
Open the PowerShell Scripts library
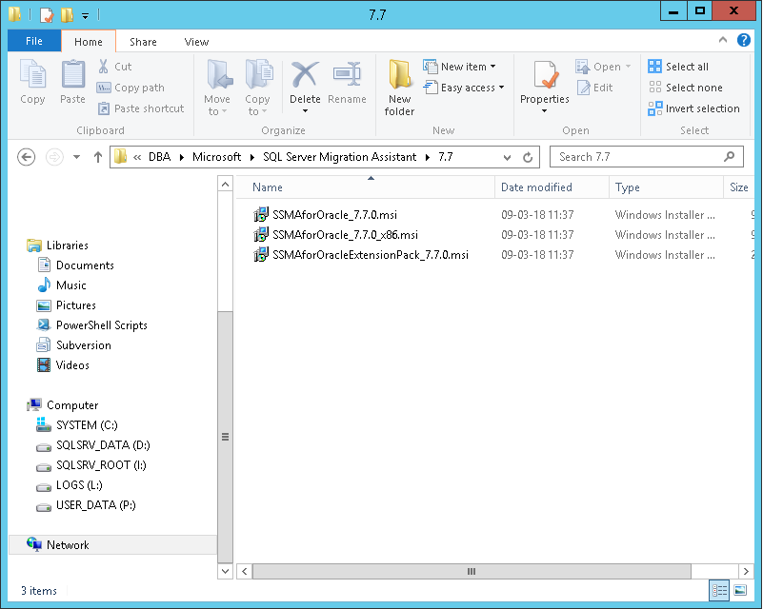(101, 325)
